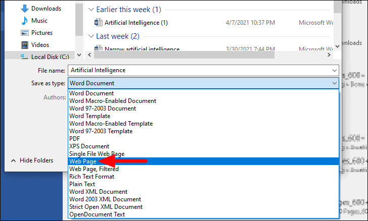Click the file list horizontal scrollbar thumb
368x221 pixels.
click(x=184, y=55)
